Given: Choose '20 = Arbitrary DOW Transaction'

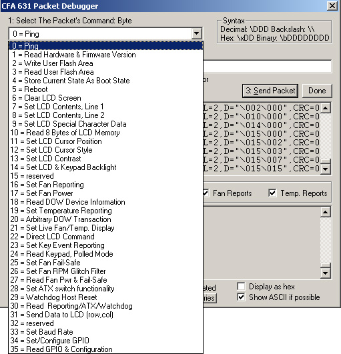Looking at the screenshot, I should click(105, 219).
